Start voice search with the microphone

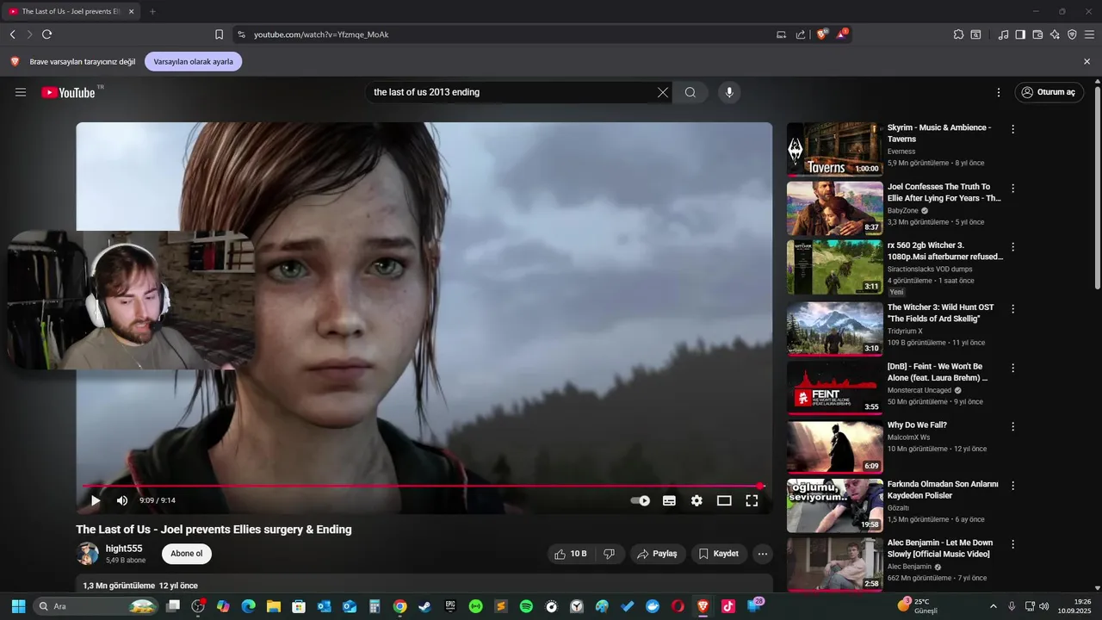(x=729, y=92)
